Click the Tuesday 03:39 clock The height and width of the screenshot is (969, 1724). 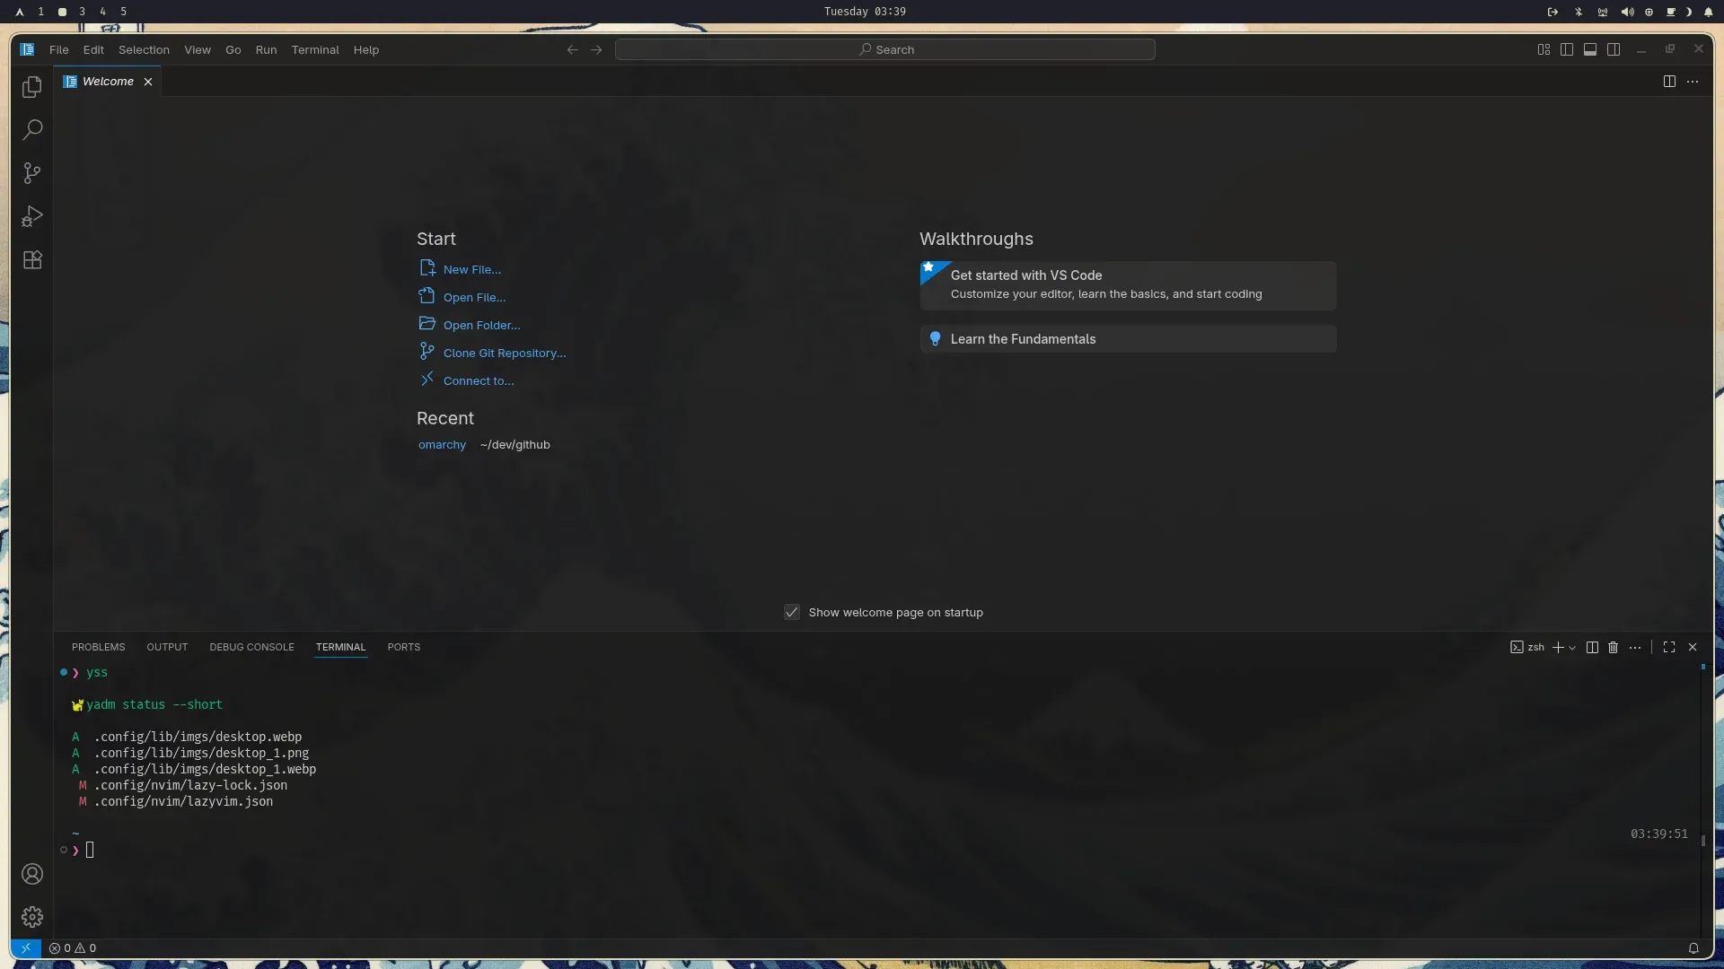[865, 12]
